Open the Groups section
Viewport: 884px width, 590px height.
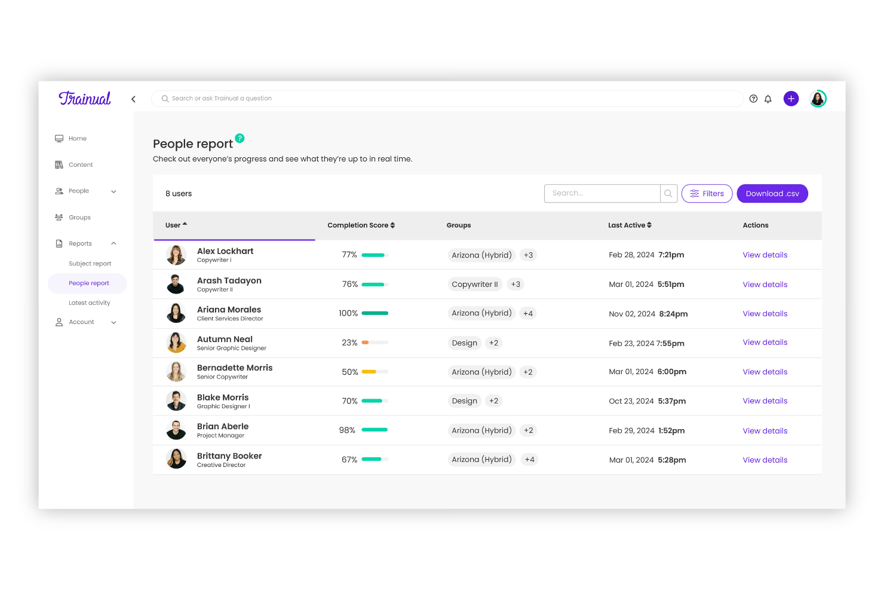79,217
